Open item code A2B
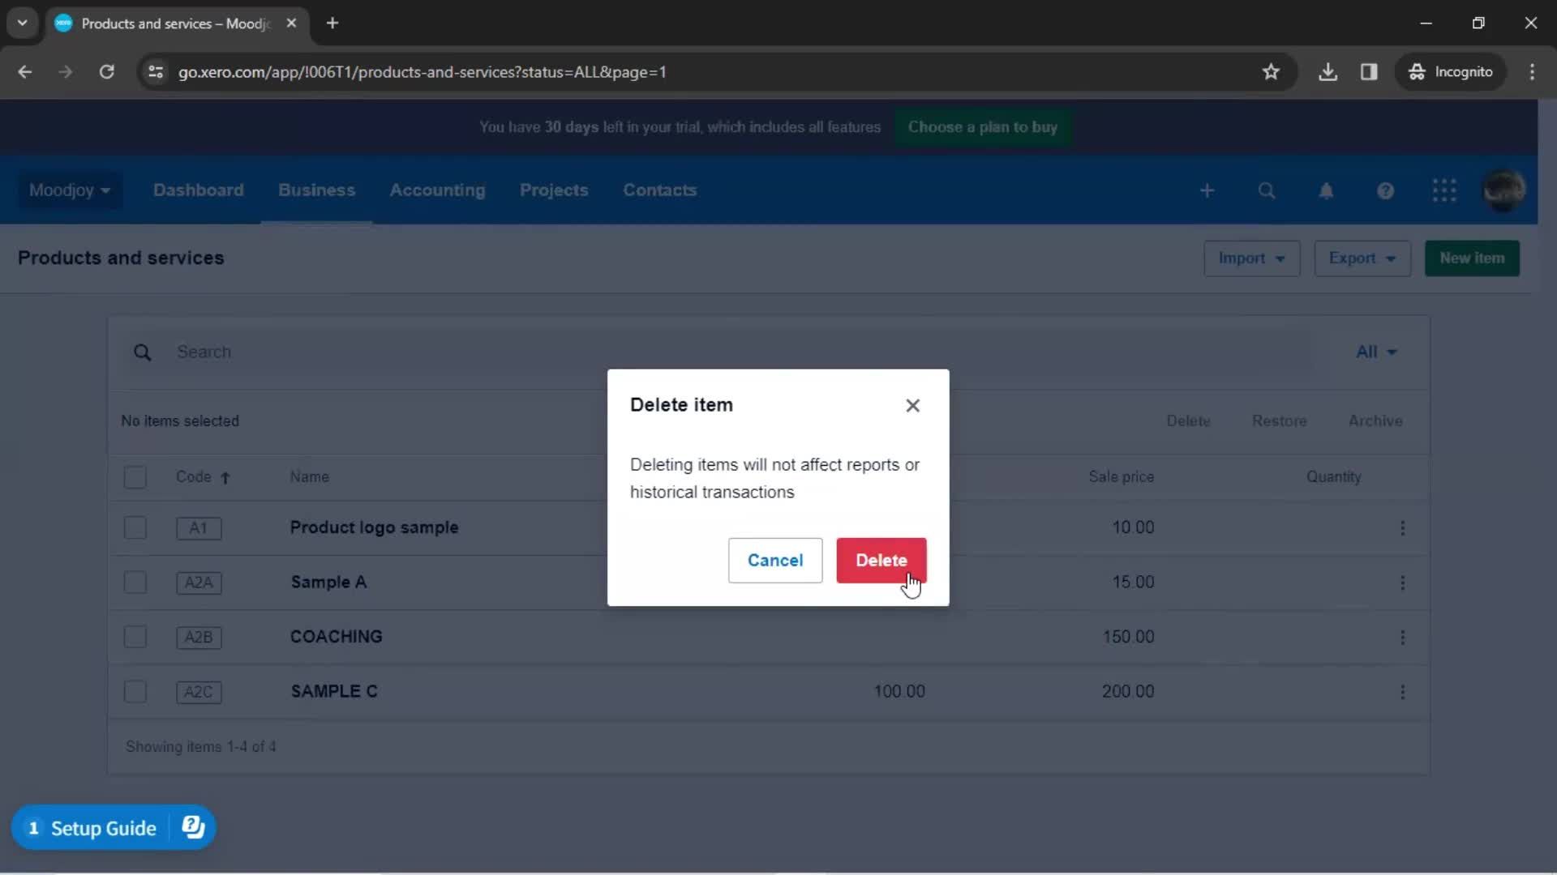Viewport: 1557px width, 875px height. tap(199, 638)
